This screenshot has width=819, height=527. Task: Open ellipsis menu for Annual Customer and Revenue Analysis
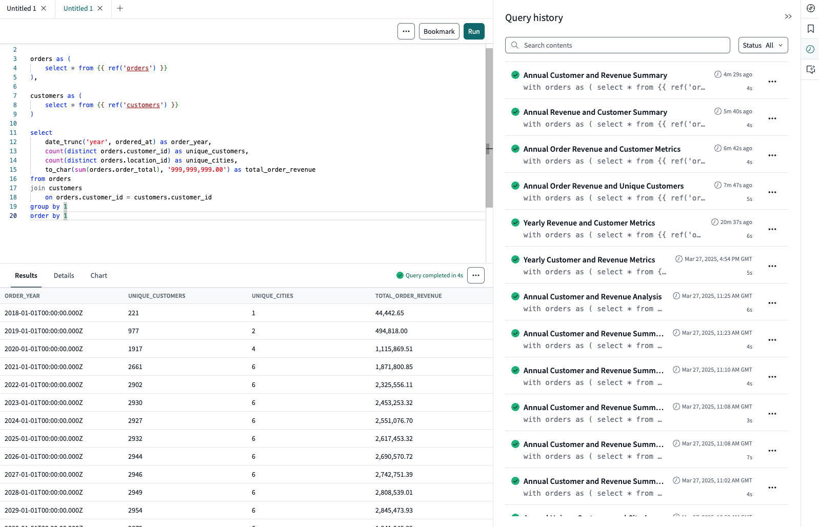click(x=772, y=303)
